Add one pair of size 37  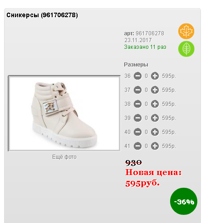[x=155, y=90]
